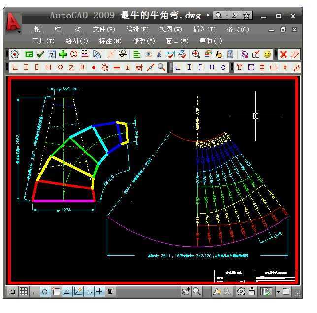The width and height of the screenshot is (317, 313).
Task: Toggle snap mode in status bar
Action: [12, 291]
